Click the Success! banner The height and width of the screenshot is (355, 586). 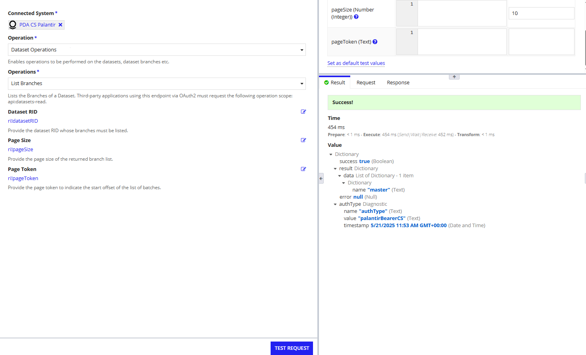[x=454, y=103]
